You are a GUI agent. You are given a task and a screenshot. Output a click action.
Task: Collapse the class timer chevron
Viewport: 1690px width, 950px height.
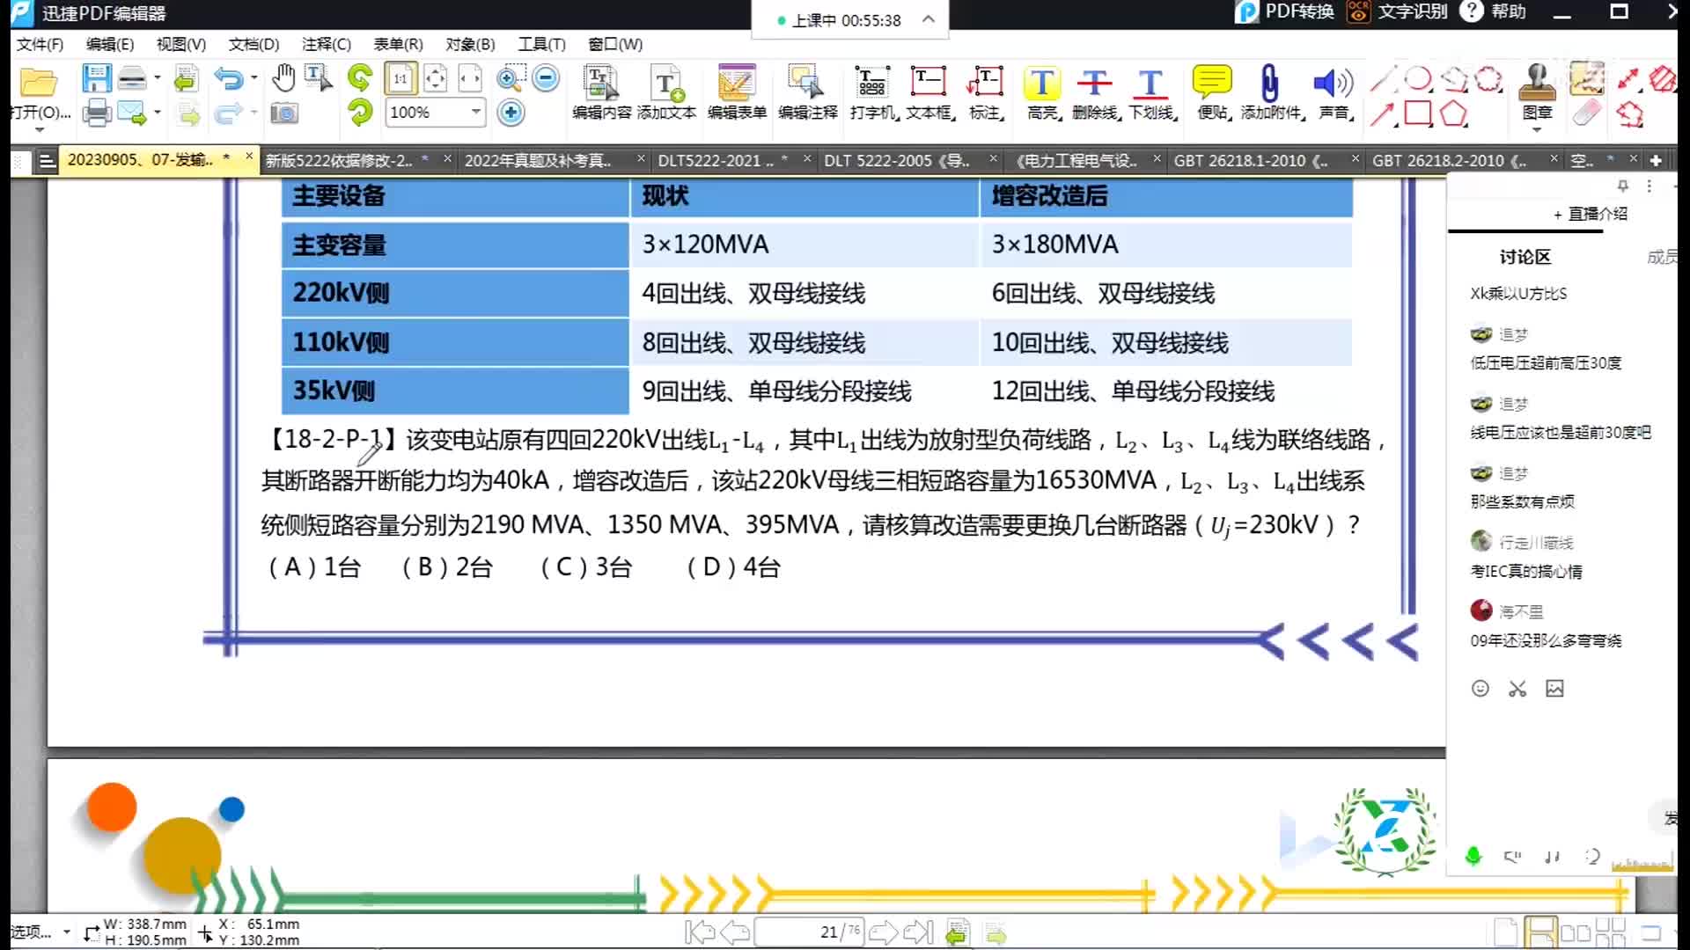pos(929,19)
